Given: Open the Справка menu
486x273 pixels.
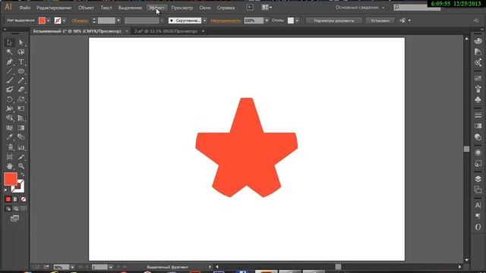Looking at the screenshot, I should click(226, 8).
